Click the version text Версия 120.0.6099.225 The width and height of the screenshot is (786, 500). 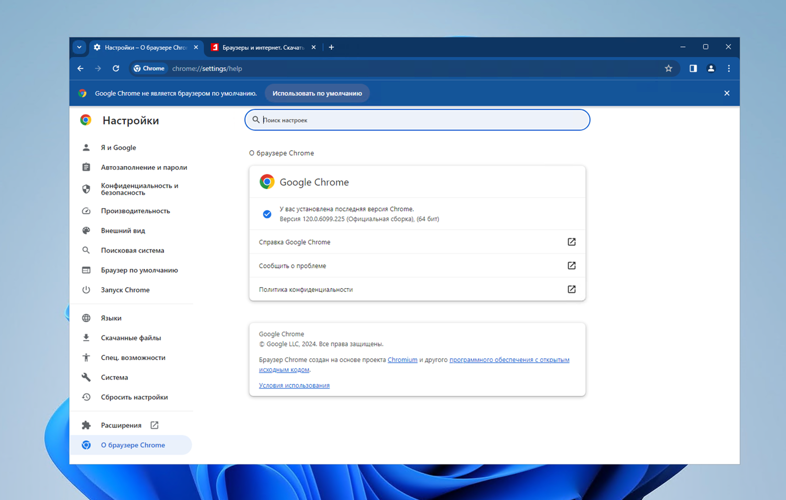point(312,219)
